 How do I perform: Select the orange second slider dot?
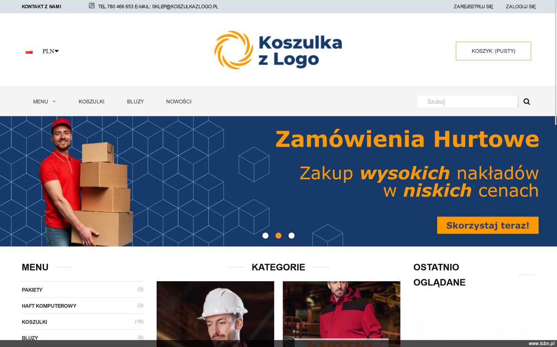pyautogui.click(x=278, y=235)
